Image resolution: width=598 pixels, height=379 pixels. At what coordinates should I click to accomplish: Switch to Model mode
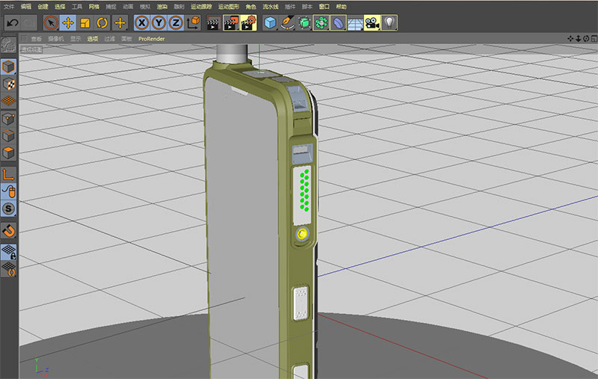pyautogui.click(x=8, y=67)
